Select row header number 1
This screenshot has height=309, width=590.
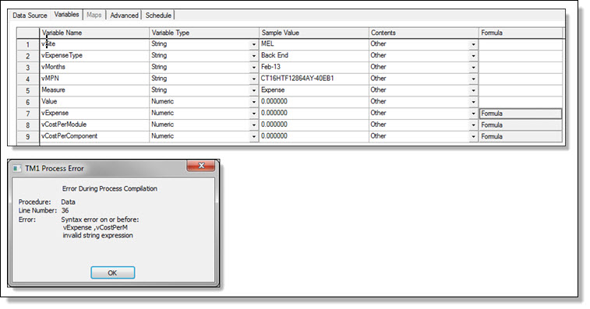pos(28,44)
